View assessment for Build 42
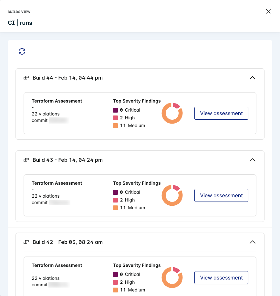 click(221, 278)
